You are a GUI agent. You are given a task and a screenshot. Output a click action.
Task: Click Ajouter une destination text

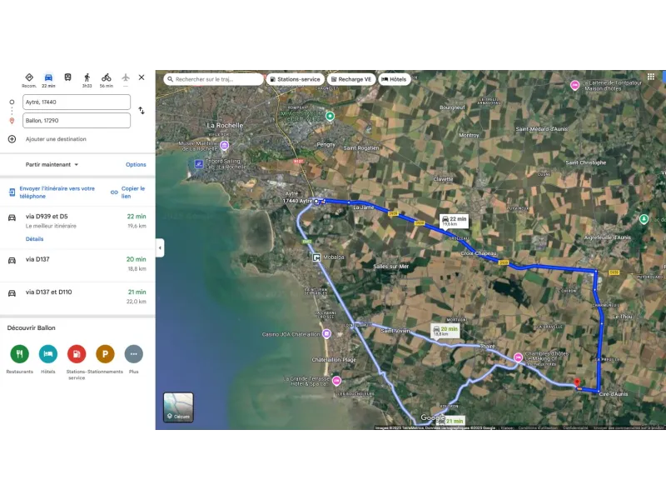56,139
